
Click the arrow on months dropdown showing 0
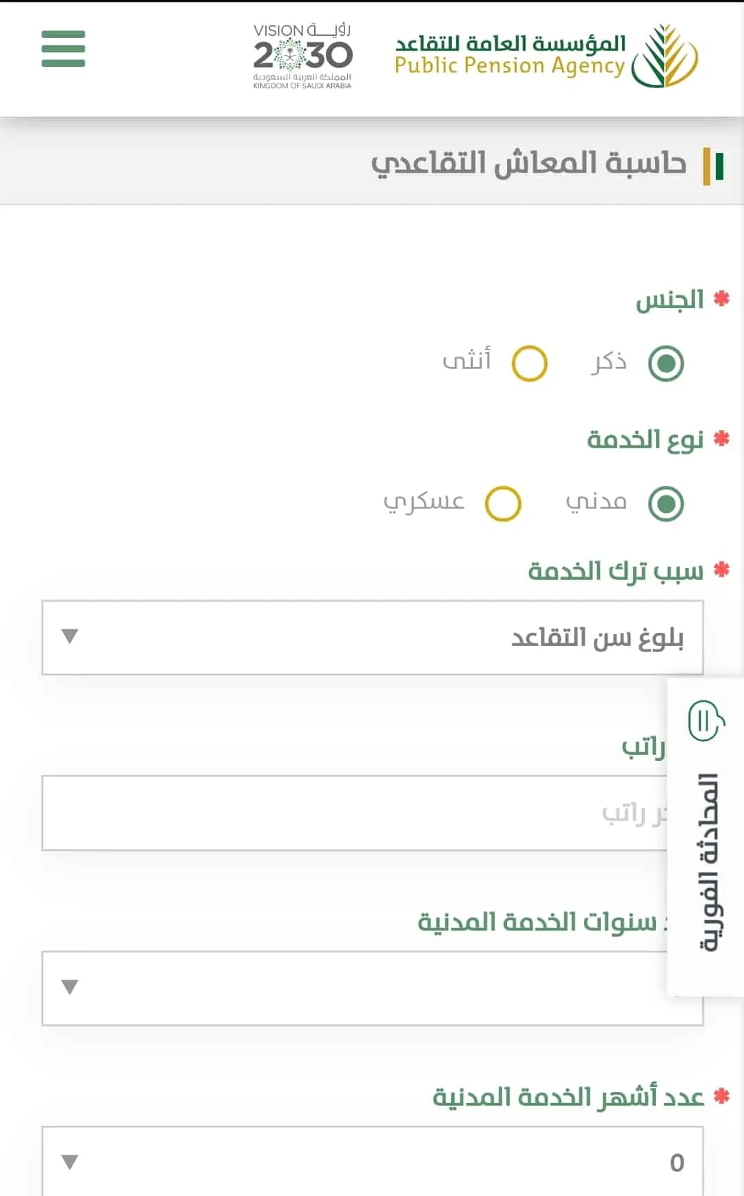70,1162
